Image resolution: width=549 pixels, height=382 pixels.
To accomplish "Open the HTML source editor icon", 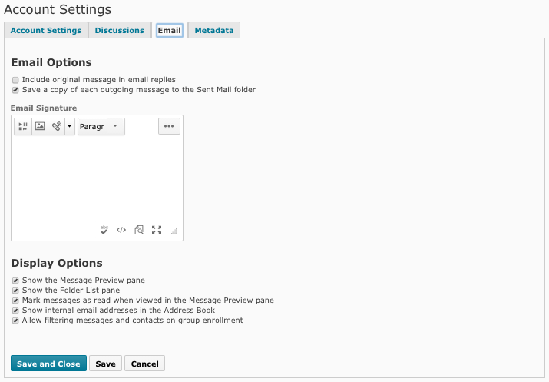I will point(121,230).
